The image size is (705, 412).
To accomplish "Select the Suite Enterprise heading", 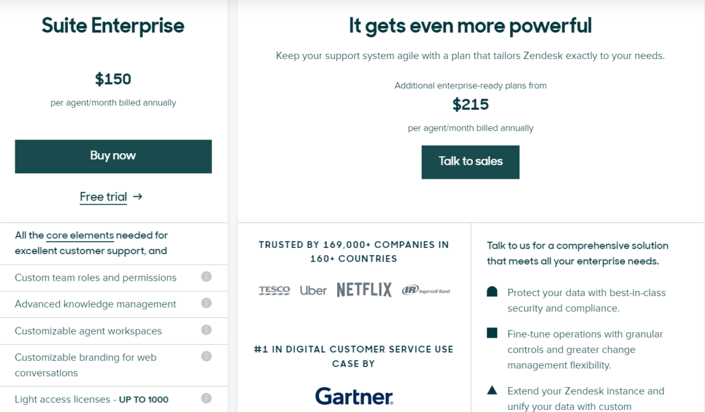I will 113,26.
